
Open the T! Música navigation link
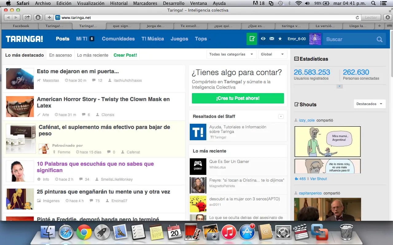coord(153,39)
